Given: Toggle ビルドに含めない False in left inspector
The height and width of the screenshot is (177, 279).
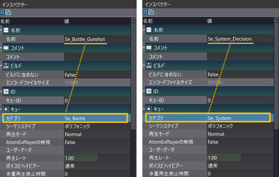Looking at the screenshot, I should 97,75.
